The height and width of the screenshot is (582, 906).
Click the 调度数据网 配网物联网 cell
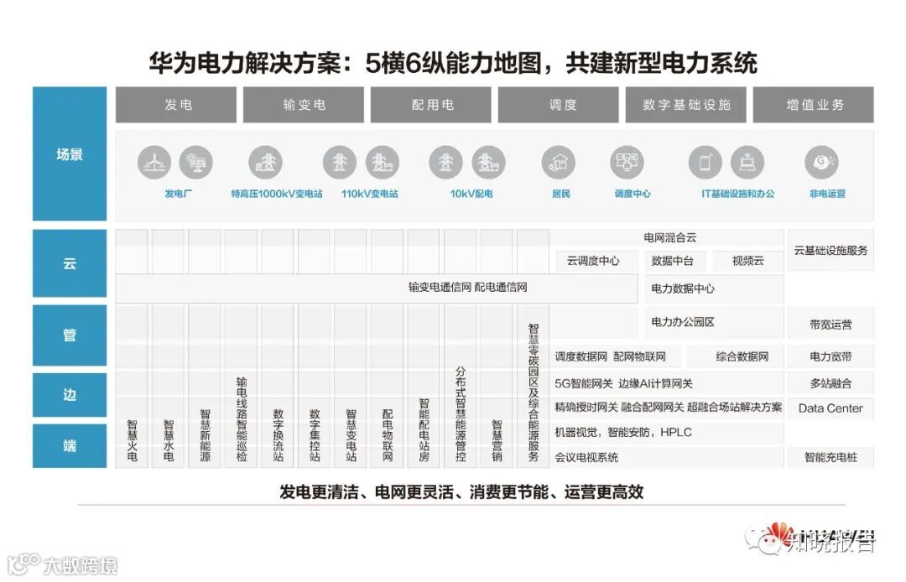(x=616, y=356)
